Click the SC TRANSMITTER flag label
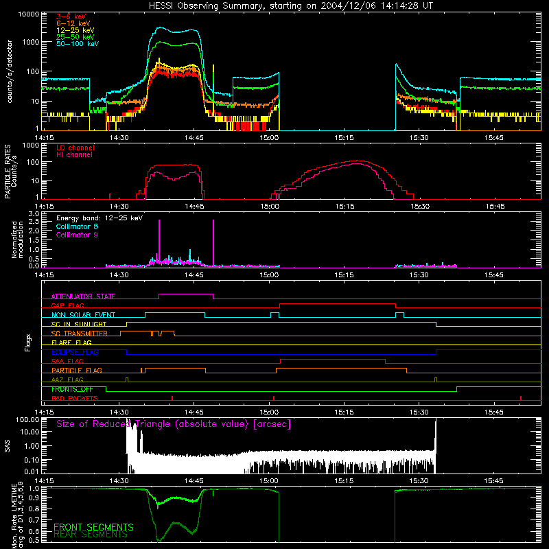The width and height of the screenshot is (549, 549). (80, 334)
